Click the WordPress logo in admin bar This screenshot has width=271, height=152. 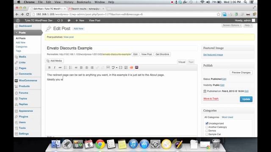18,20
